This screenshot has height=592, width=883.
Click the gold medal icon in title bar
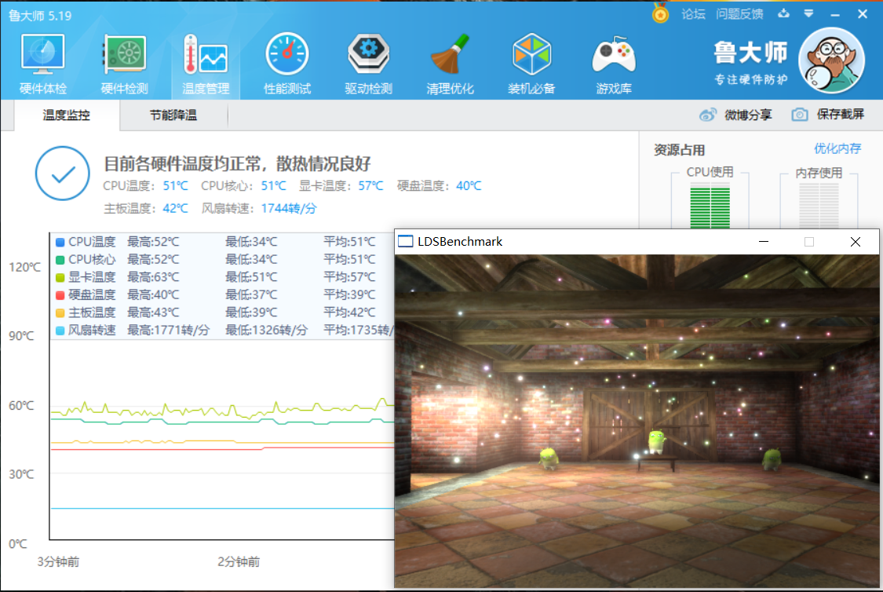(x=660, y=13)
